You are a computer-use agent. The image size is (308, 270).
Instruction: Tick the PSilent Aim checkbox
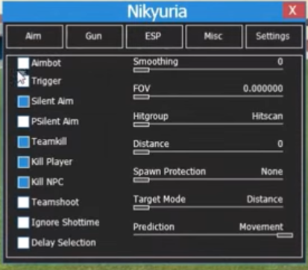pos(23,122)
